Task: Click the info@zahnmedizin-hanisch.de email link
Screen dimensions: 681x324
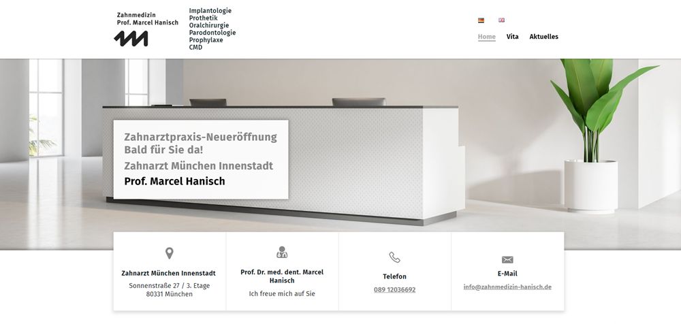Action: pos(507,287)
